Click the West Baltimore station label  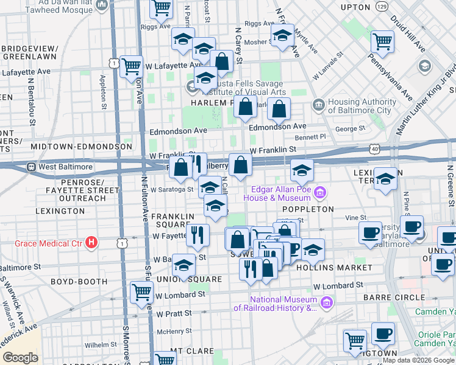coord(65,167)
